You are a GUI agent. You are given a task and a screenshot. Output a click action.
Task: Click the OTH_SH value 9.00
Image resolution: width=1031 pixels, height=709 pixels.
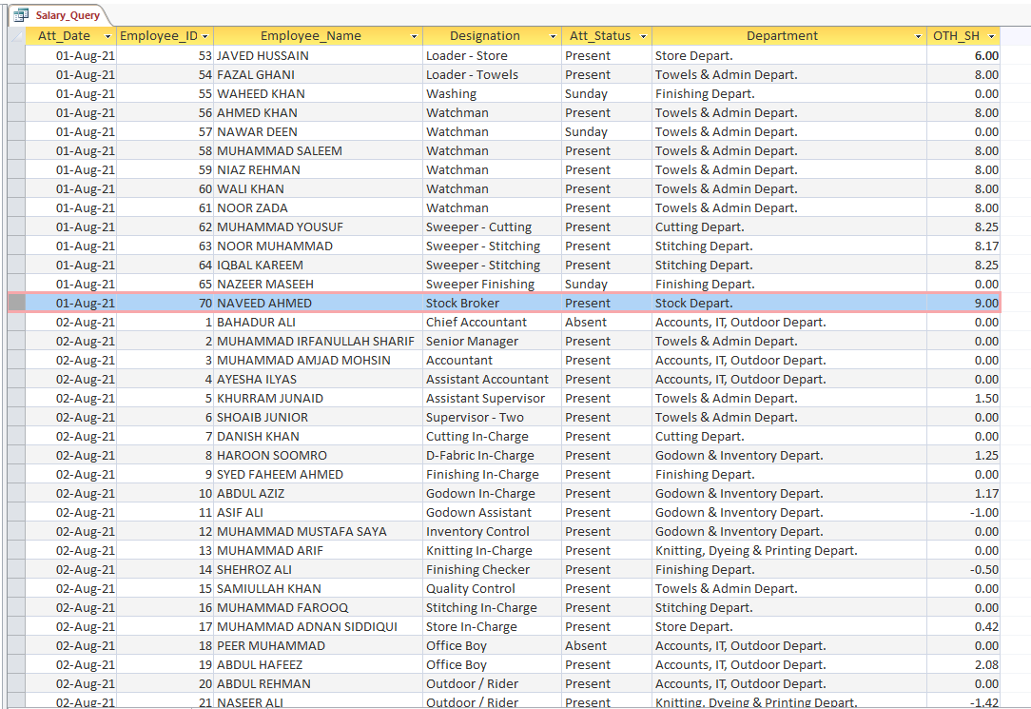(x=963, y=304)
